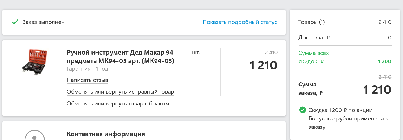This screenshot has height=140, width=403.
Task: Click Обменять или вернуть товар с браком
Action: [x=118, y=104]
